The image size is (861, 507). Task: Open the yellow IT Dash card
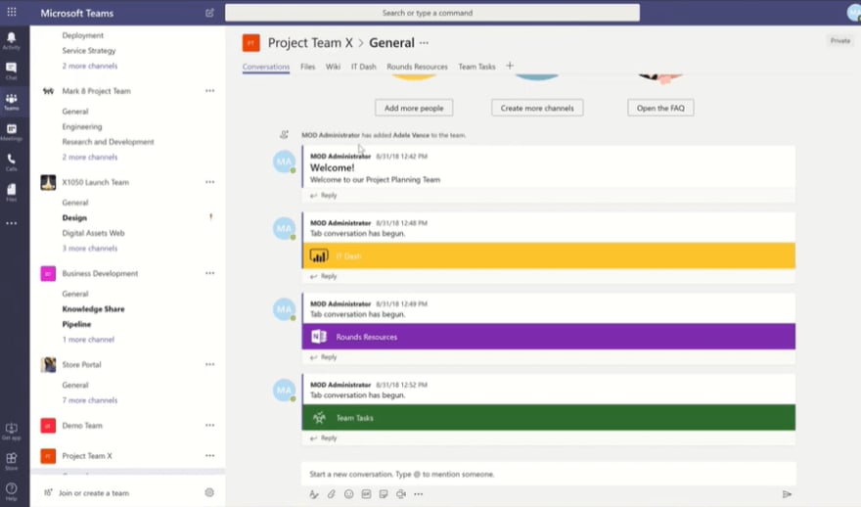(x=549, y=256)
